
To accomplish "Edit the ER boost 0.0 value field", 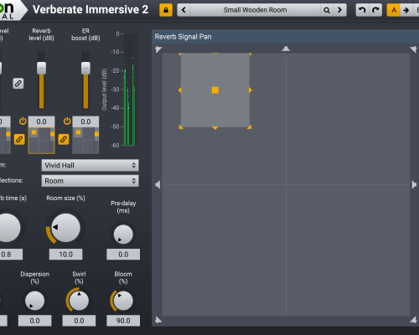I will coord(85,121).
